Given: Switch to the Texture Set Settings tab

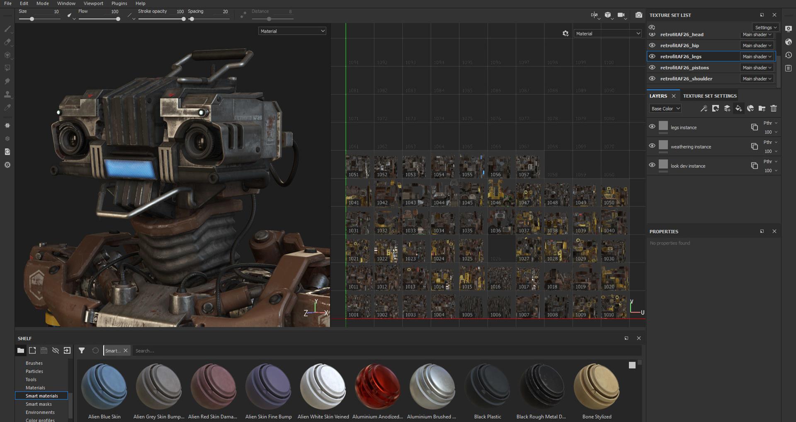Looking at the screenshot, I should click(x=709, y=96).
